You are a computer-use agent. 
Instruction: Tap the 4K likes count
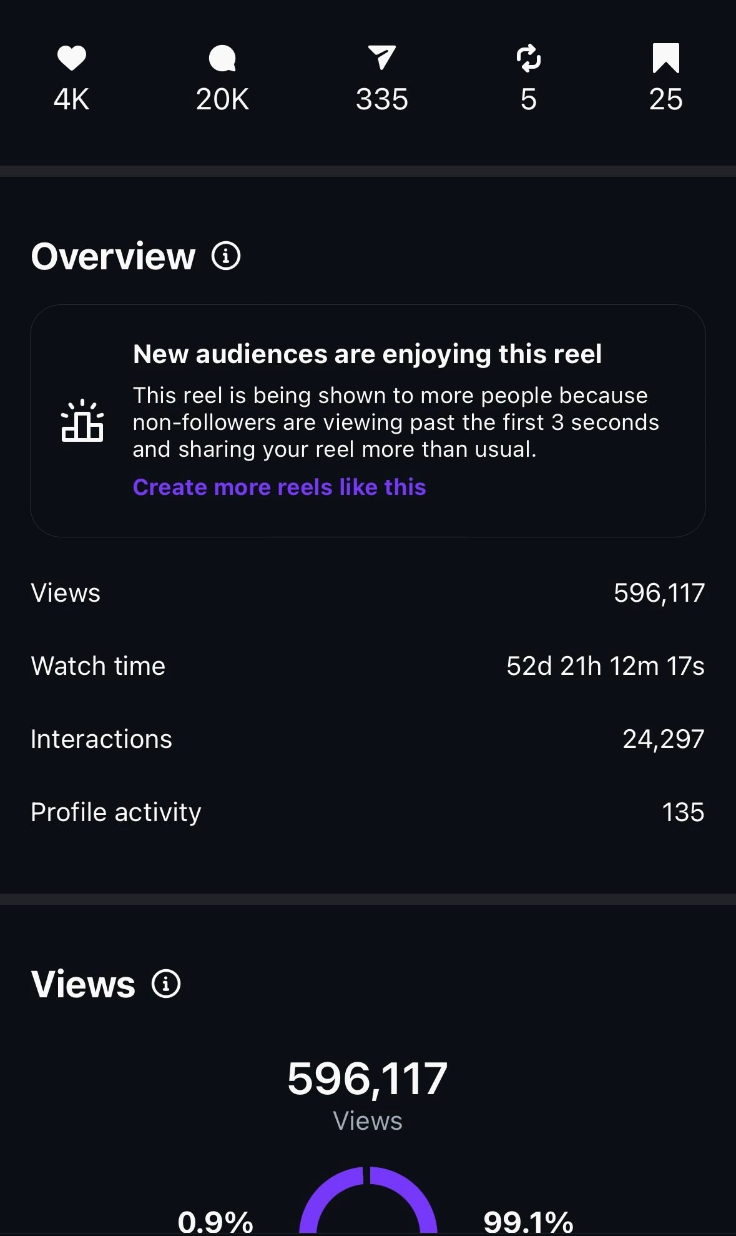click(71, 99)
